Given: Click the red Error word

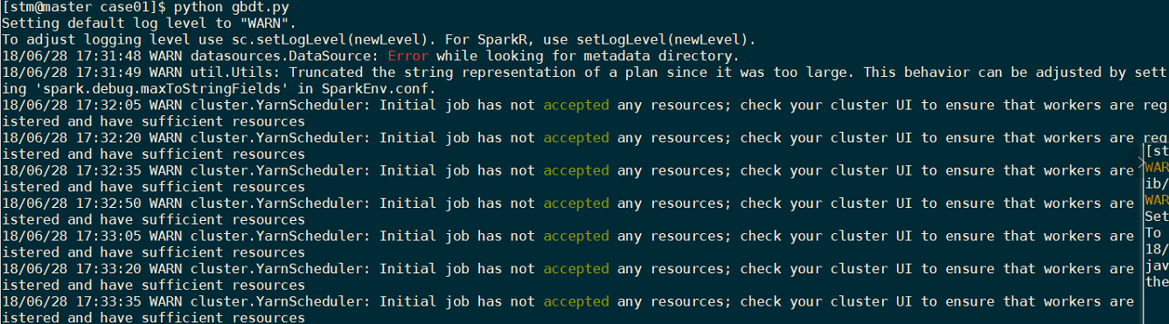Looking at the screenshot, I should click(407, 56).
